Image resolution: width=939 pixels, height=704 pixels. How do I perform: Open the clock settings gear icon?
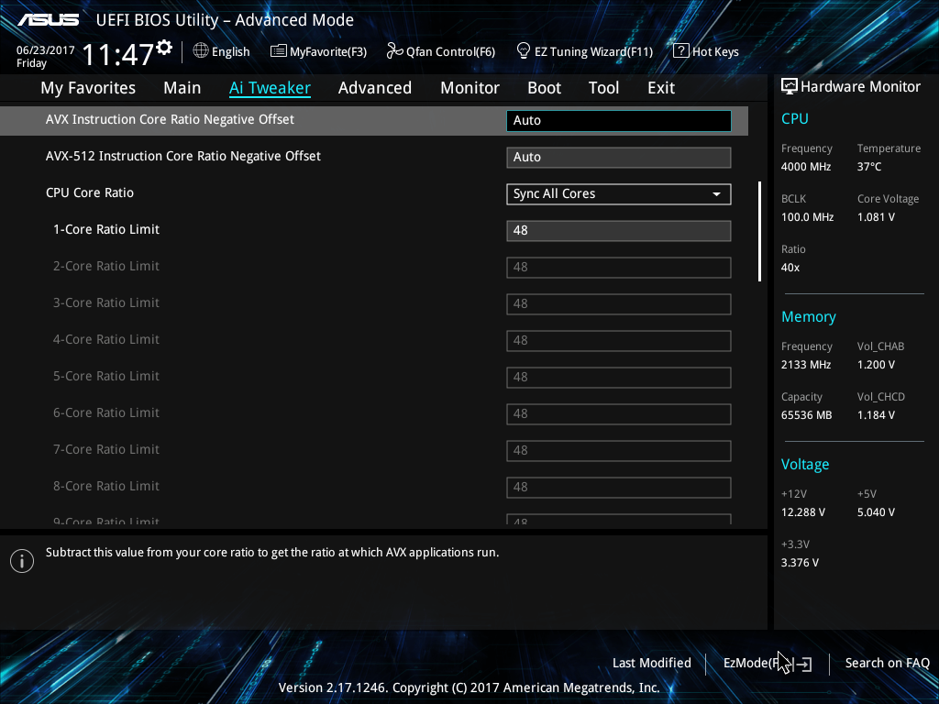(164, 47)
